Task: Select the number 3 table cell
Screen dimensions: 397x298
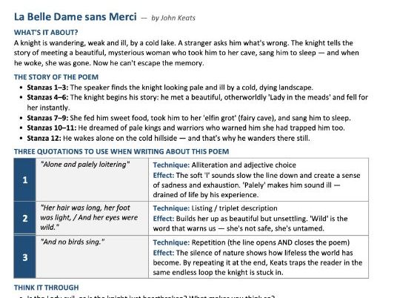Action: [x=25, y=257]
